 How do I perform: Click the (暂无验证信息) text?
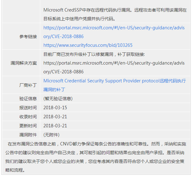58,99
